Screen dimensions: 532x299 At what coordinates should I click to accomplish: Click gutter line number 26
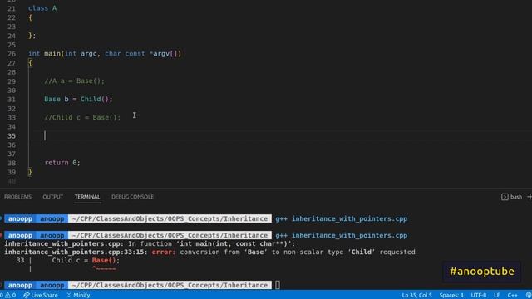(12, 54)
